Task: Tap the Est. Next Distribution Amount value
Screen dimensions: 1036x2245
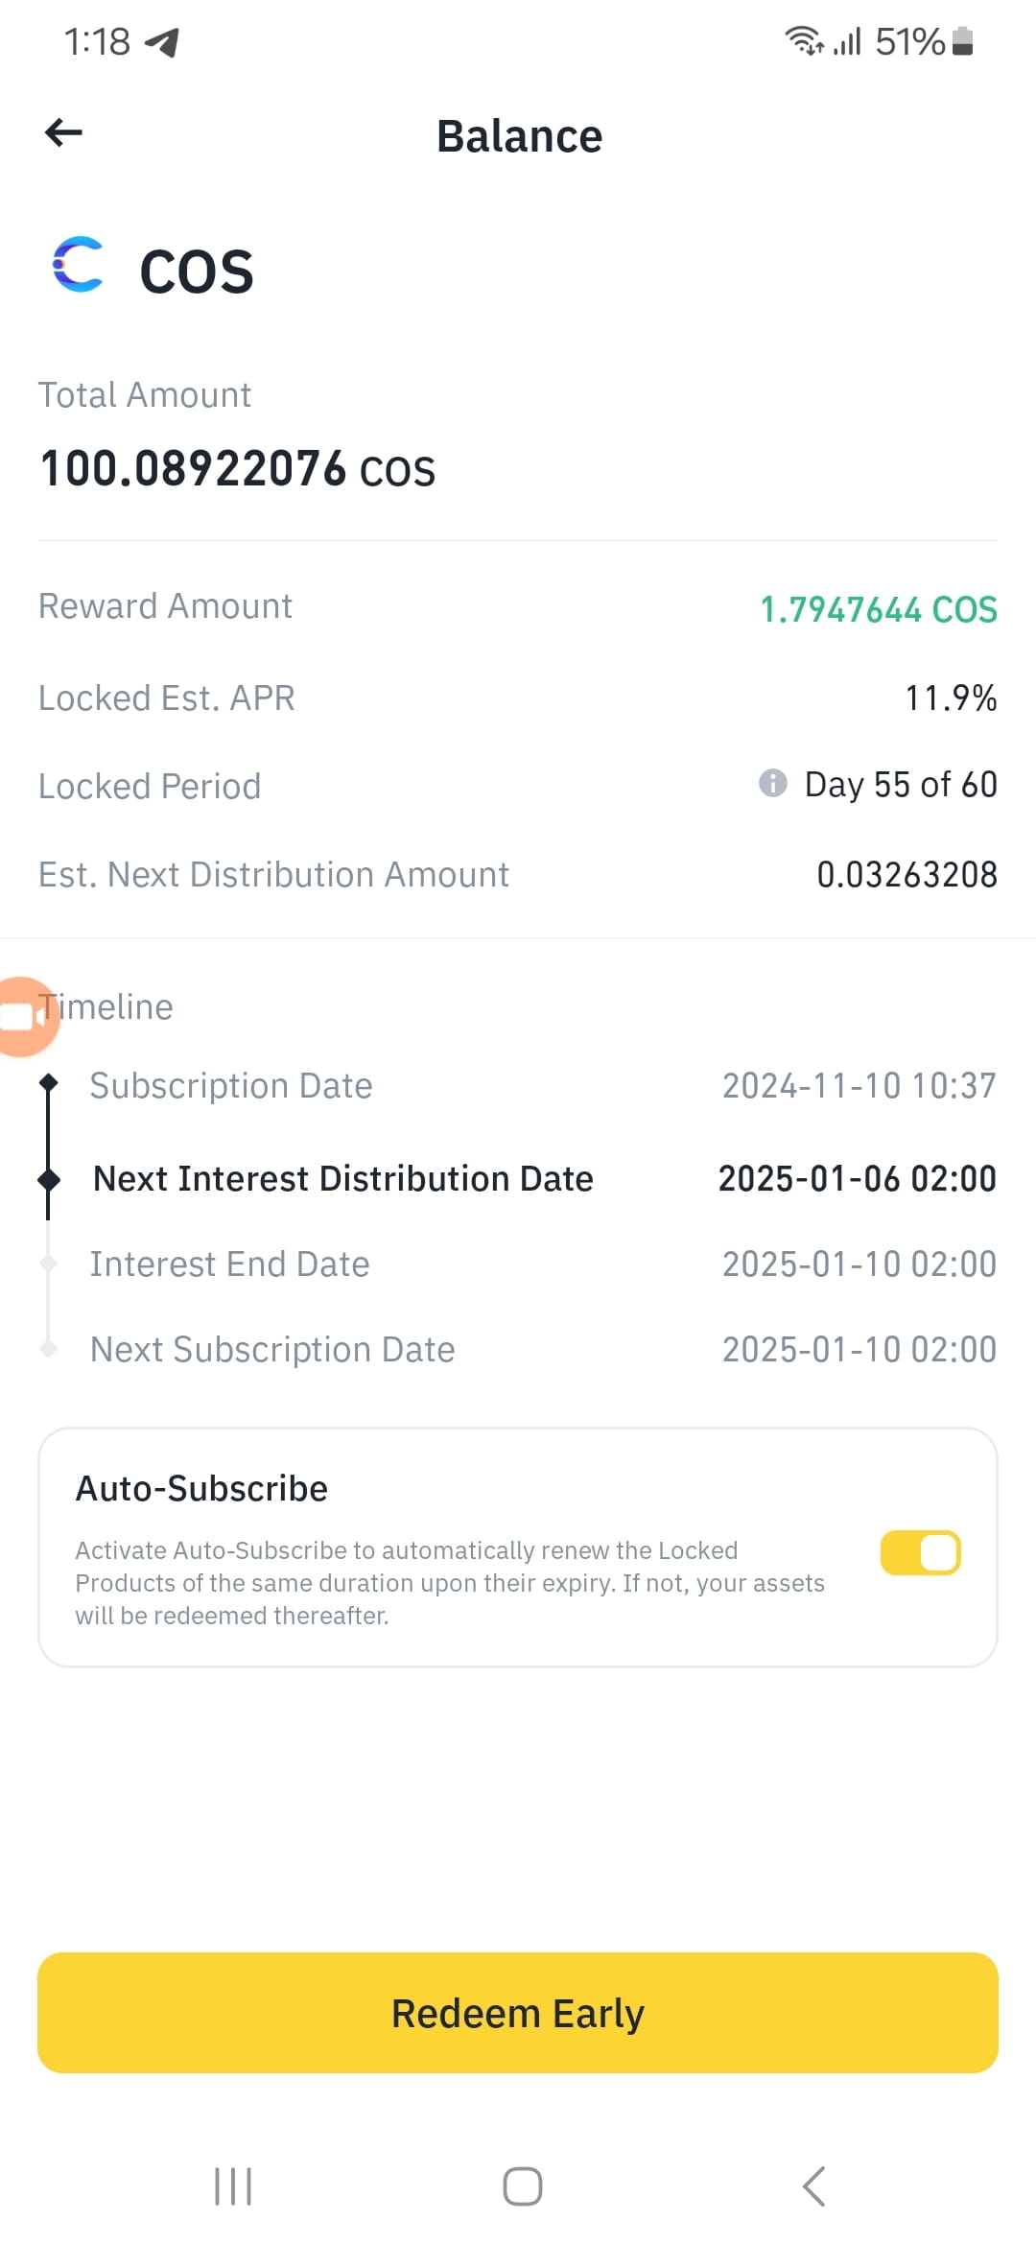Action: coord(906,874)
